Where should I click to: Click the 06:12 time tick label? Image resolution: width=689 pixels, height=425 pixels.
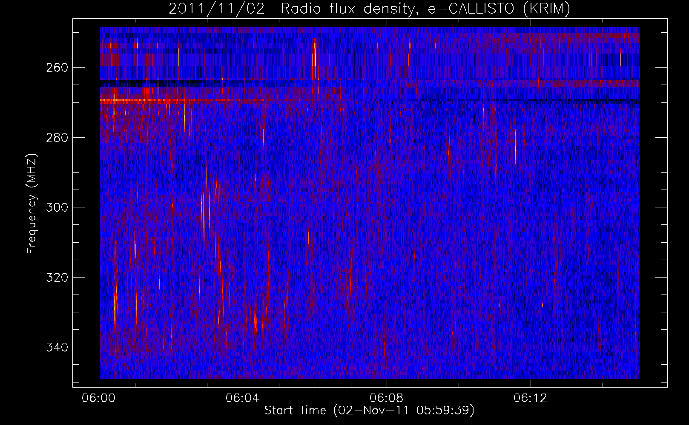click(x=531, y=398)
